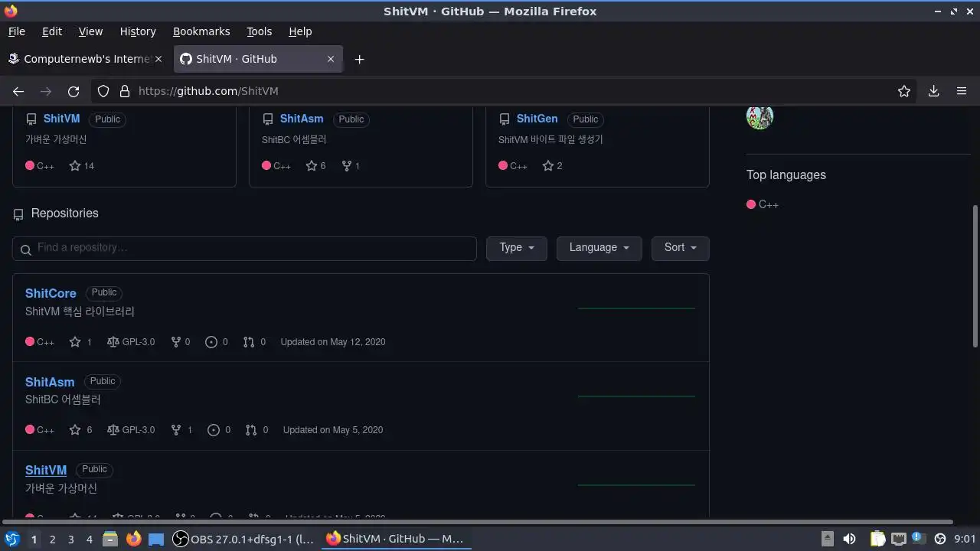The height and width of the screenshot is (551, 980).
Task: Open ShitAsm repository from list
Action: pos(50,382)
